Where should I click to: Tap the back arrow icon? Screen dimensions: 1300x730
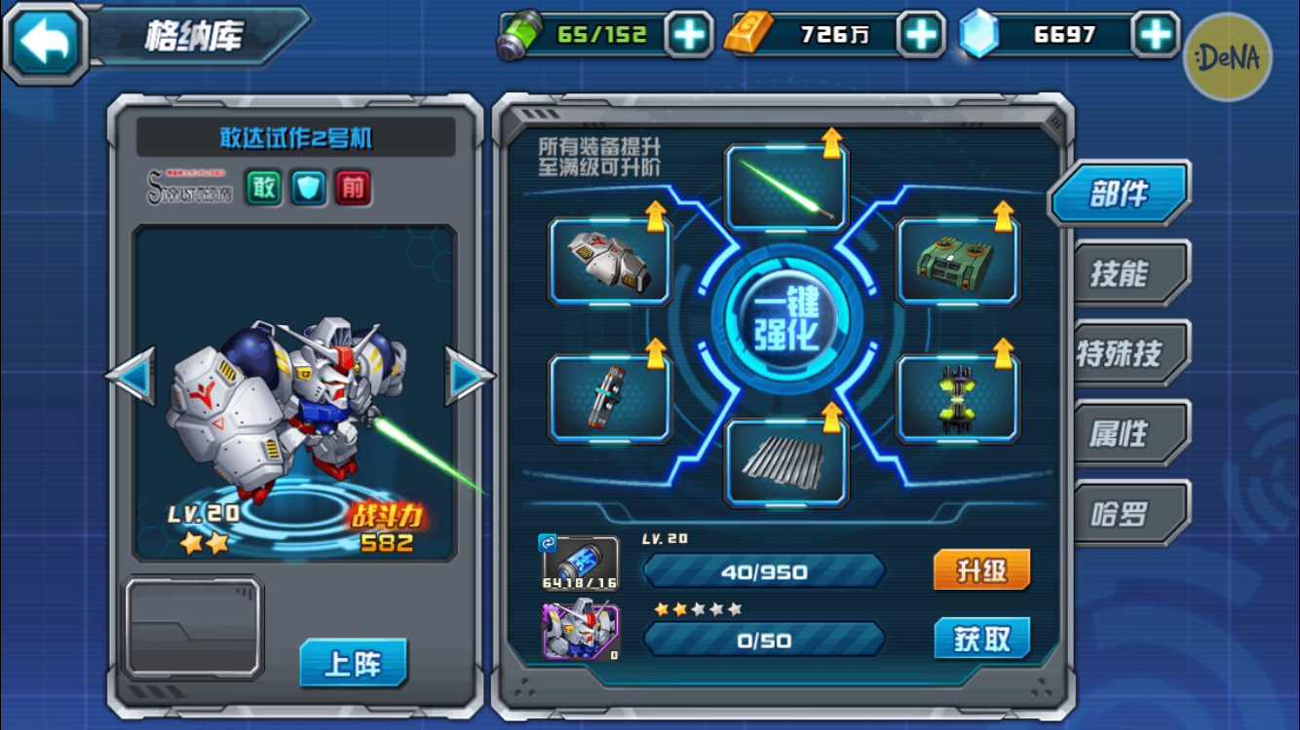point(46,41)
